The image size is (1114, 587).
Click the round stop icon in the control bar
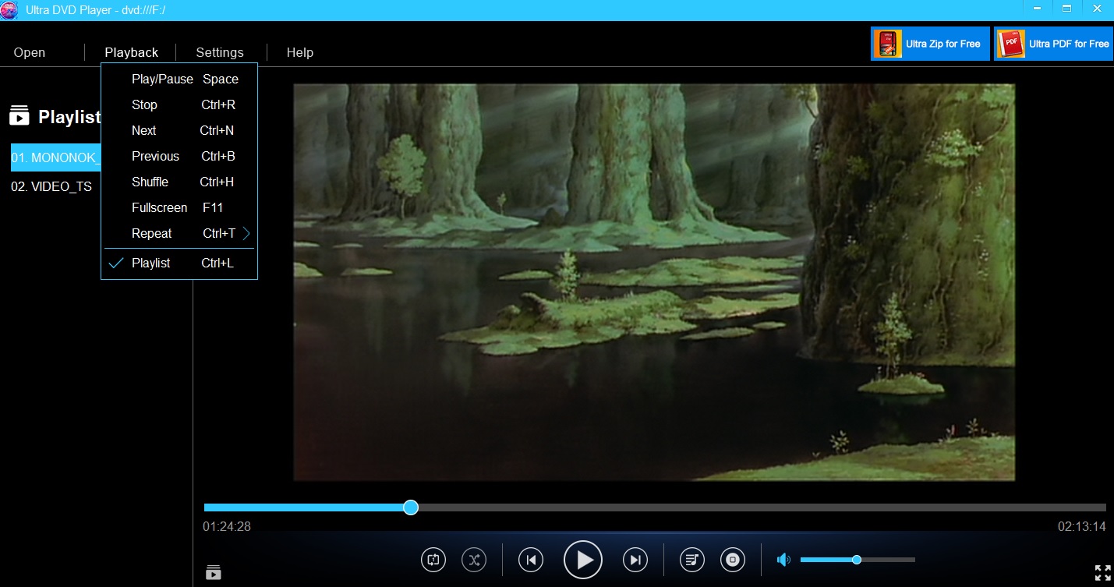(x=733, y=559)
